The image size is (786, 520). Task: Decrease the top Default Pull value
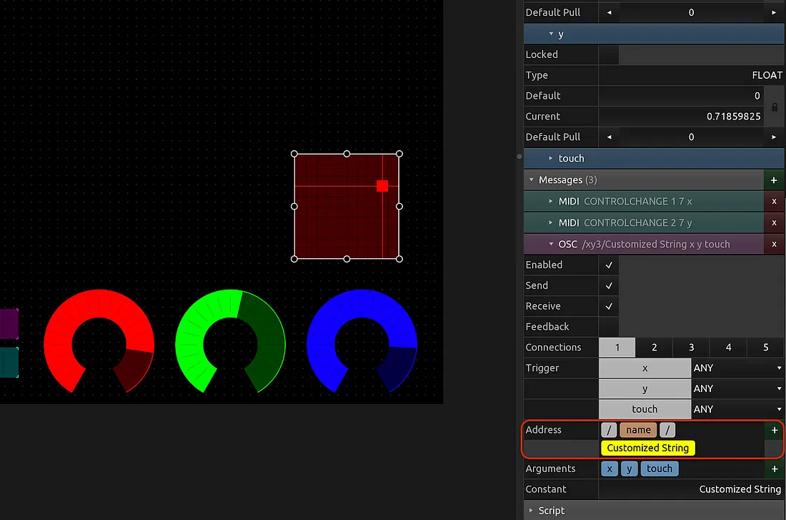[609, 13]
